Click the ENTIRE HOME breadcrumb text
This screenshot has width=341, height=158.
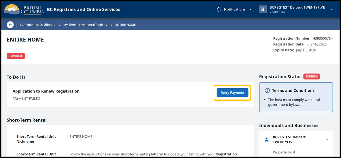click(125, 25)
